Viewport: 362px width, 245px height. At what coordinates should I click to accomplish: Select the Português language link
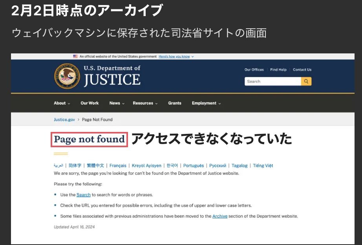pos(194,166)
